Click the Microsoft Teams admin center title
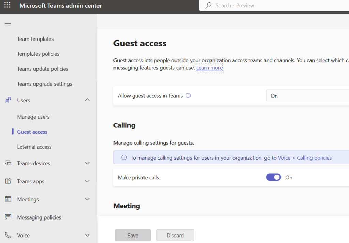Viewport: 349px width, 243px height. [x=61, y=5]
